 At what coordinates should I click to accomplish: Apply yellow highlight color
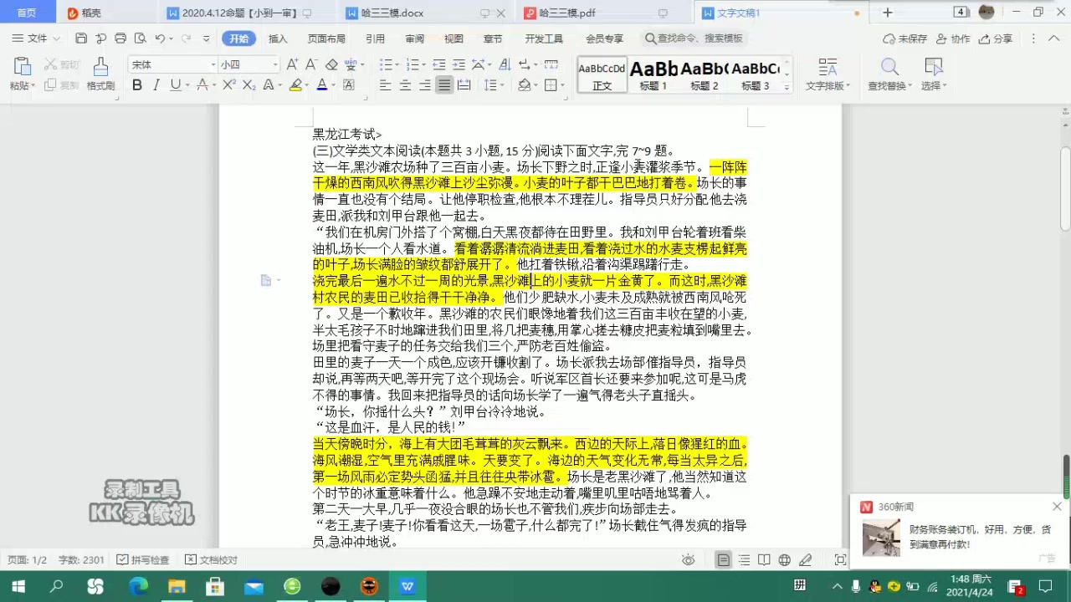pyautogui.click(x=295, y=85)
